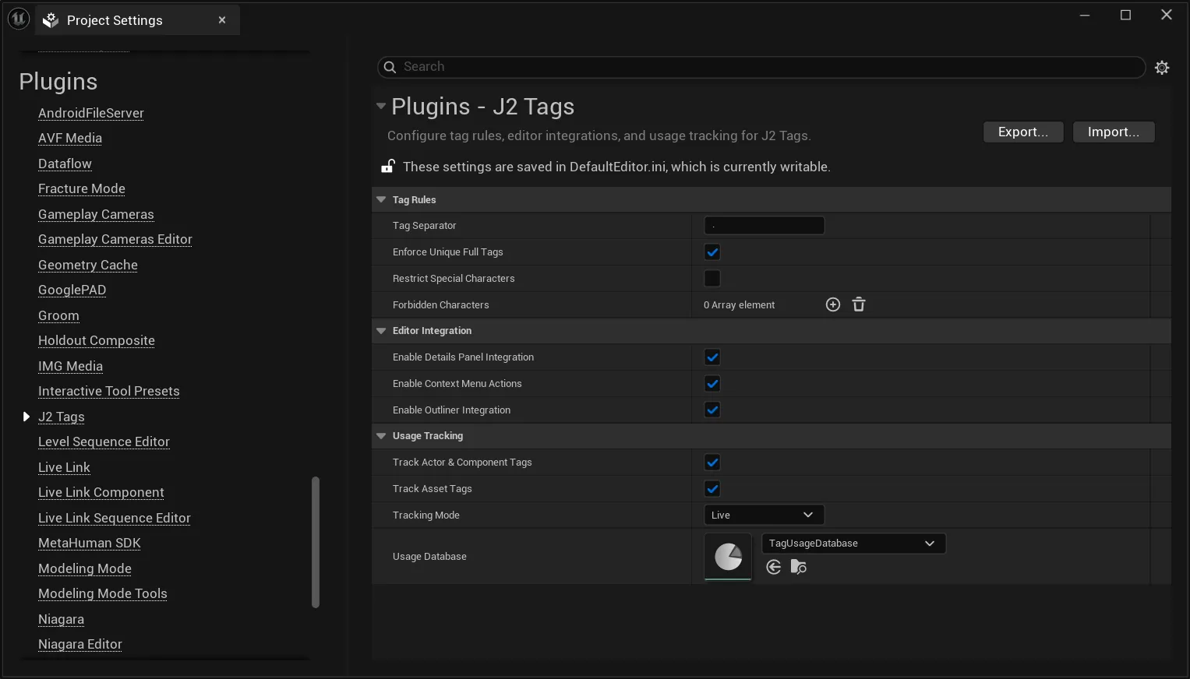Image resolution: width=1190 pixels, height=679 pixels.
Task: Open AndroidFileServer plugin settings
Action: point(91,113)
